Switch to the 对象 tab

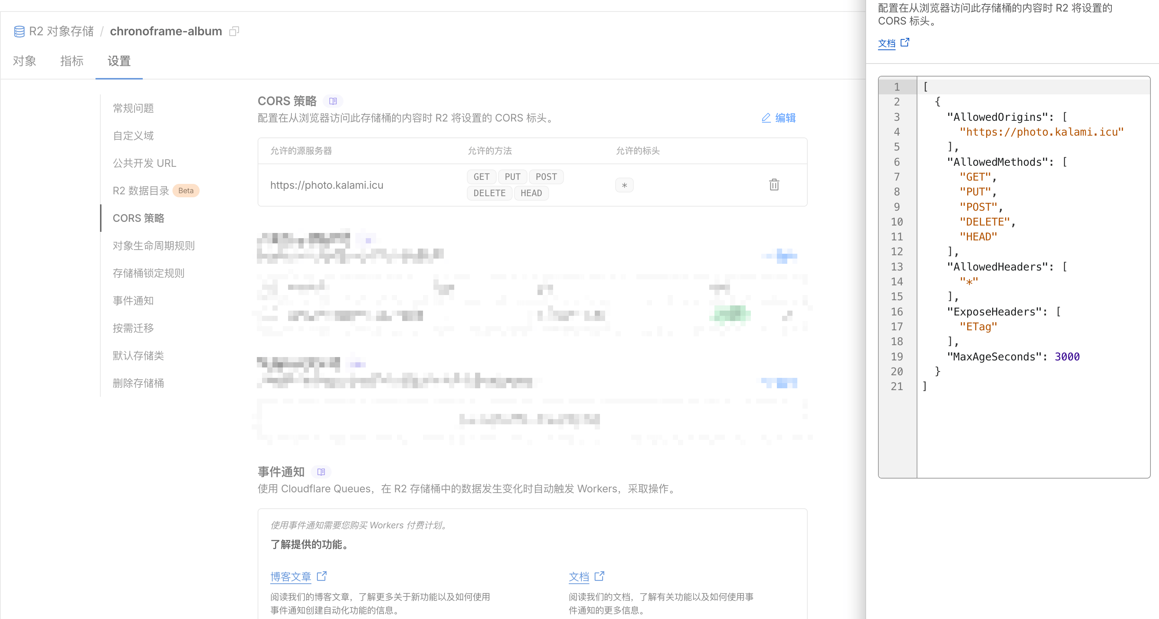click(x=24, y=61)
